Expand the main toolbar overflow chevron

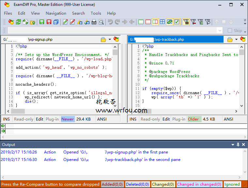[x=245, y=22]
